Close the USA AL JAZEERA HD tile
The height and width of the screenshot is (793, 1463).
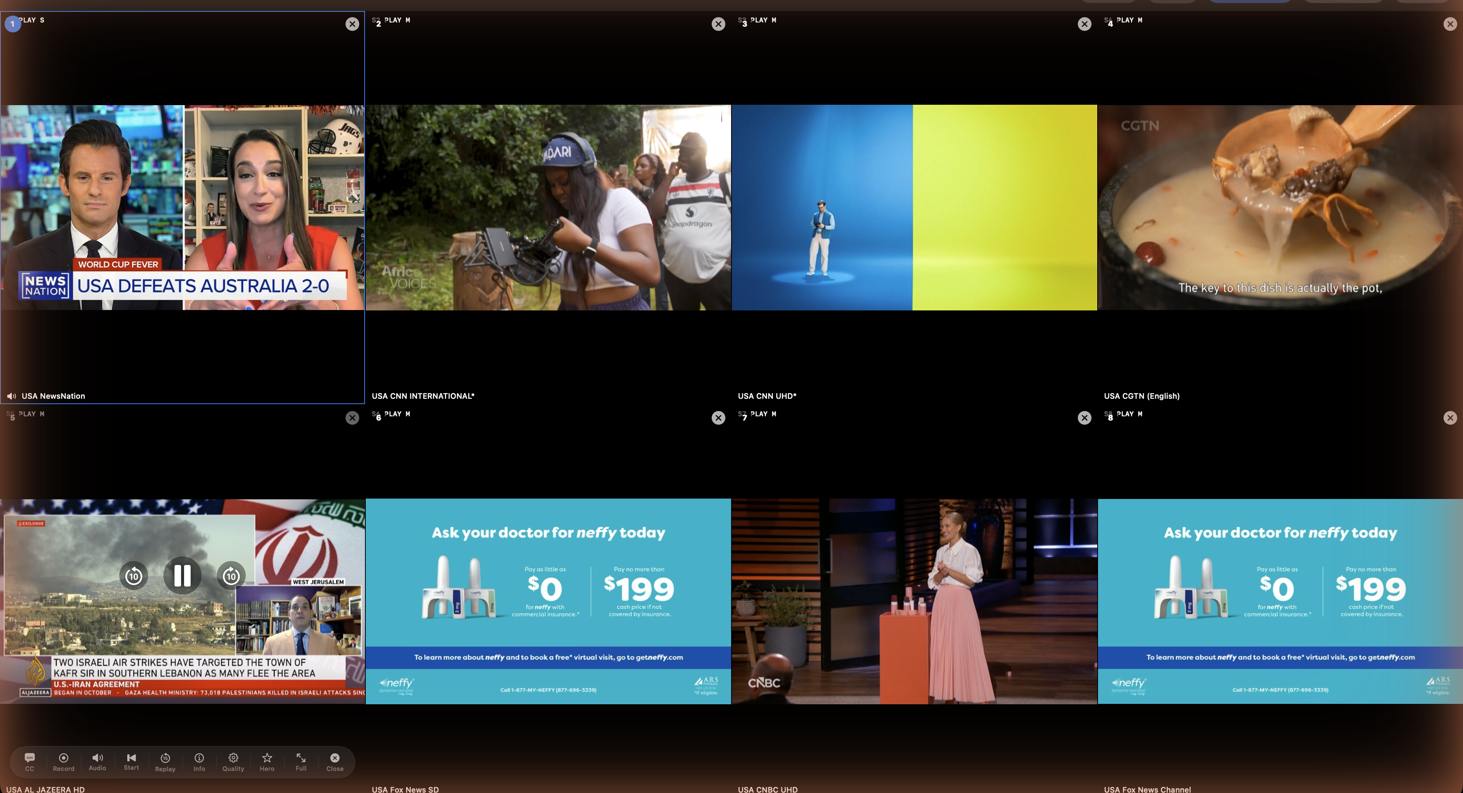tap(352, 418)
